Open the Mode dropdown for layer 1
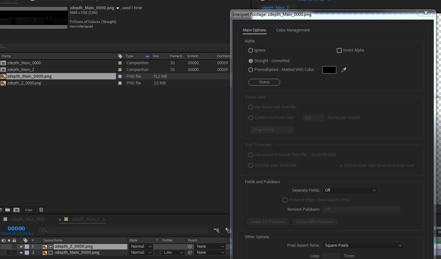 click(141, 246)
